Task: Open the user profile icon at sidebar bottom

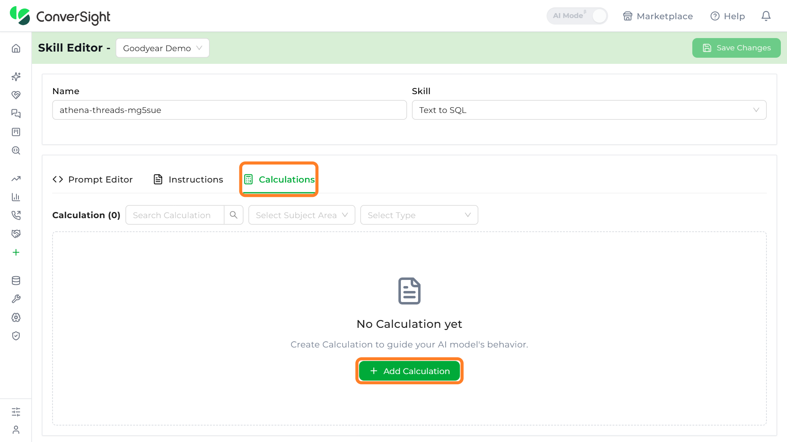Action: [x=16, y=430]
